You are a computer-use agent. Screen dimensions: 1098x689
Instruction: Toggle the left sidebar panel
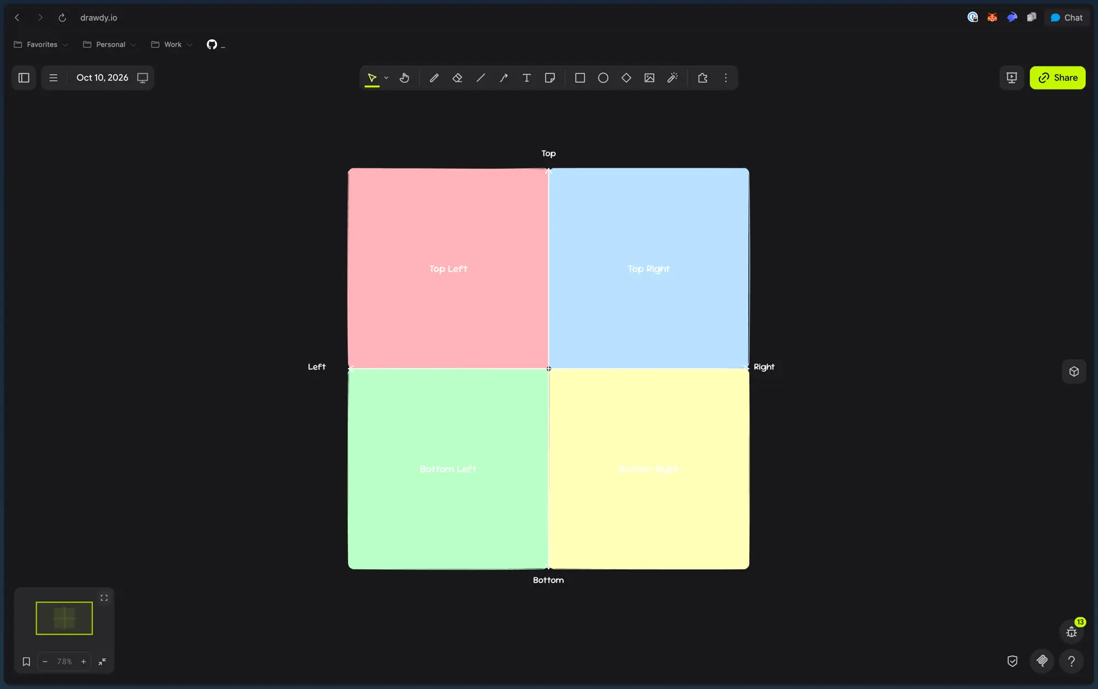point(24,78)
